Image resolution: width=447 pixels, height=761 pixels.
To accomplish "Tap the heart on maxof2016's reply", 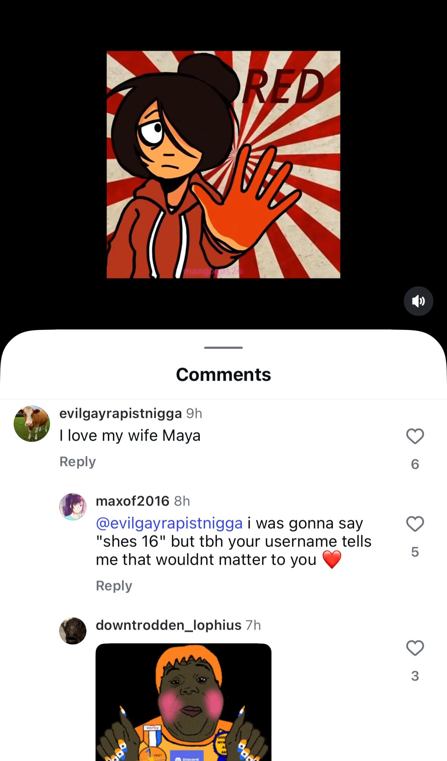I will click(415, 524).
